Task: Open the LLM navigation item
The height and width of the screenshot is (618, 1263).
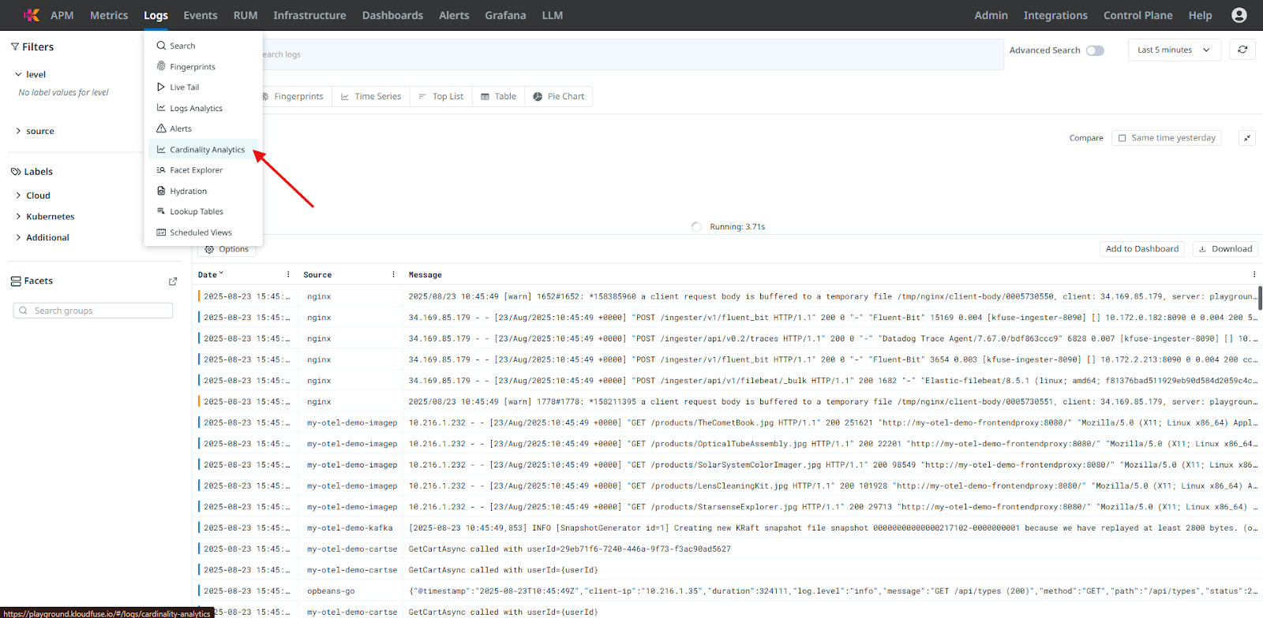Action: 553,15
